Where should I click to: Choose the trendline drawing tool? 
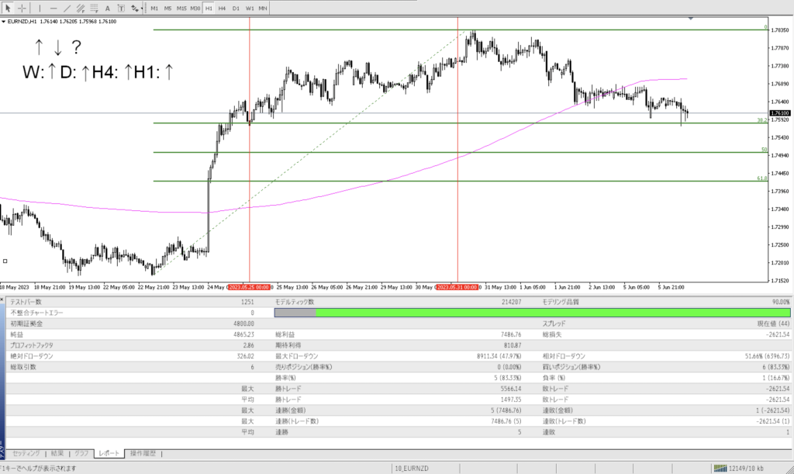coord(69,8)
